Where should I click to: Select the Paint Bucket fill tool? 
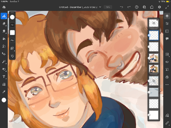[x=4, y=39]
